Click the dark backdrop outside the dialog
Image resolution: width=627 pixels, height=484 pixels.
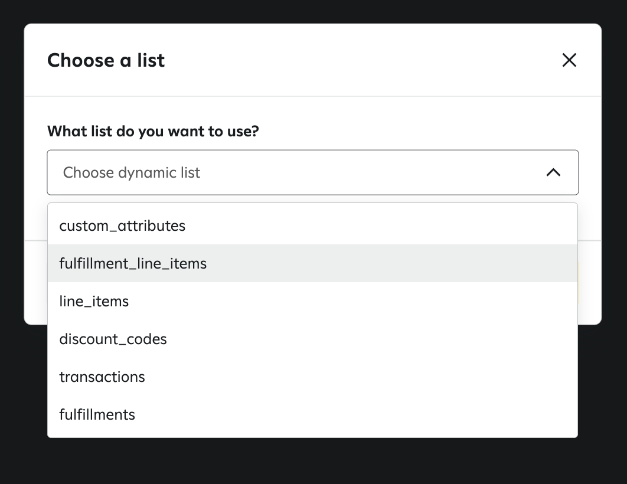point(313,463)
